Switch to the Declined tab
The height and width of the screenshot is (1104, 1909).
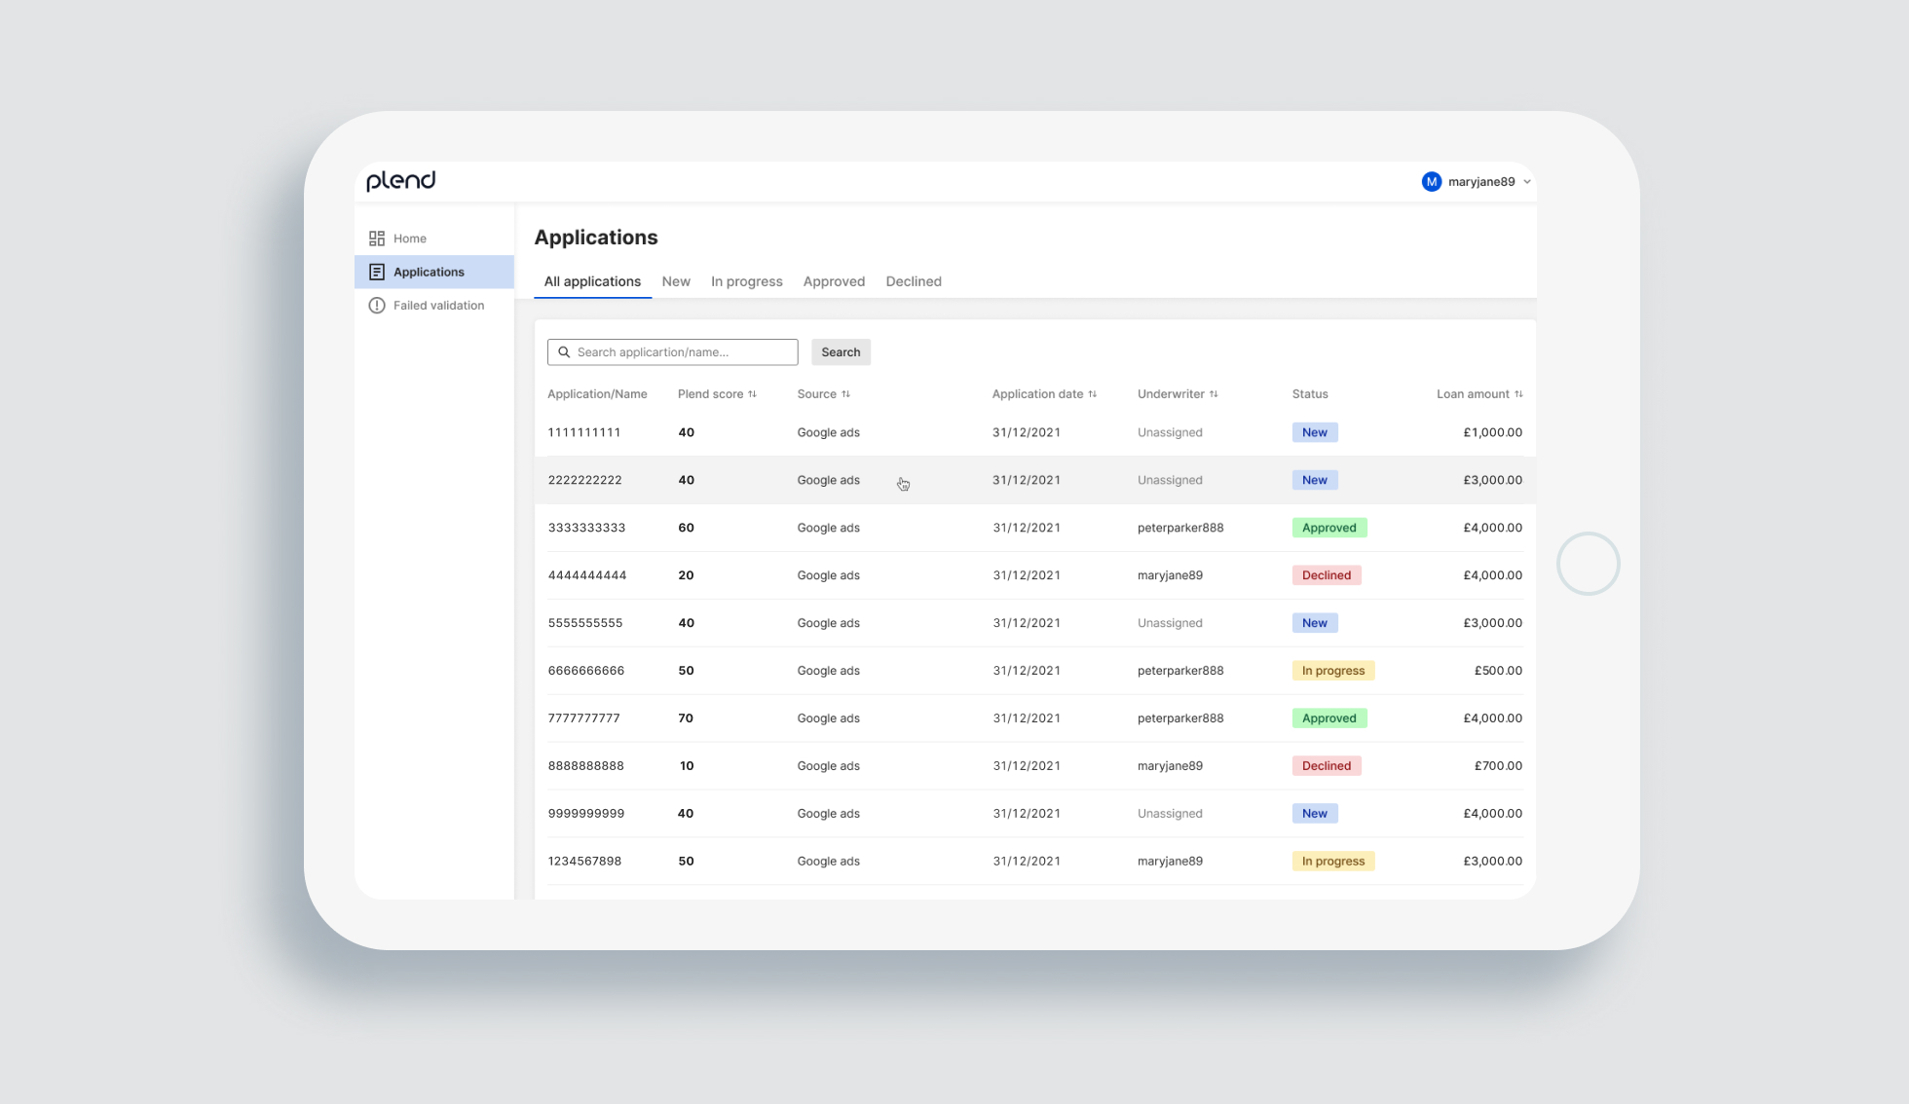tap(914, 281)
